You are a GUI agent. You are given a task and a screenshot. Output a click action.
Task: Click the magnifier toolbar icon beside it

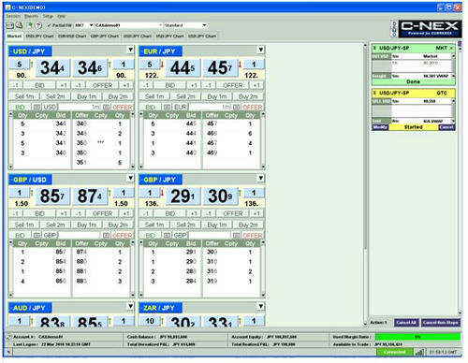[x=19, y=25]
